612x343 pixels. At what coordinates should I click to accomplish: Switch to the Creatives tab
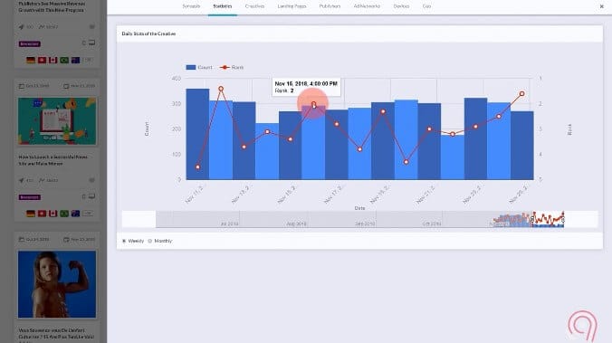254,6
